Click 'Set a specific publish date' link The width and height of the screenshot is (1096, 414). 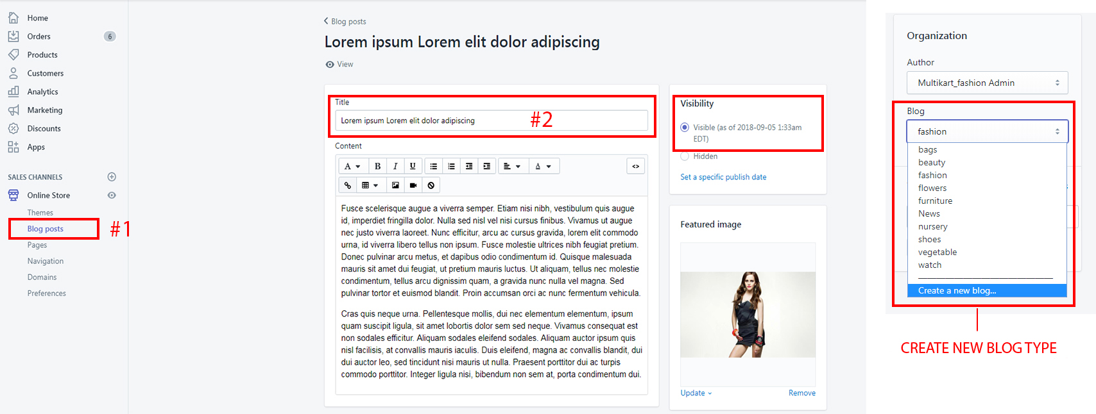(723, 178)
